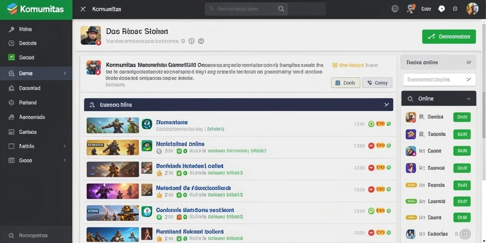Collapse the Gamoo nline section chevron
This screenshot has width=486, height=243.
click(x=386, y=105)
